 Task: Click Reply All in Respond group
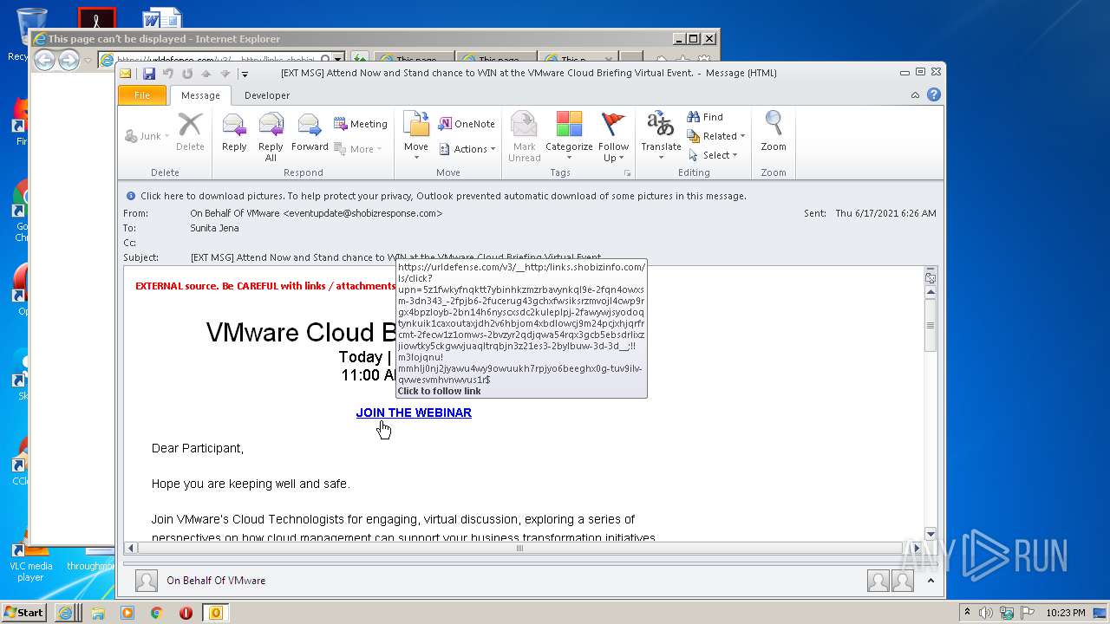[271, 136]
